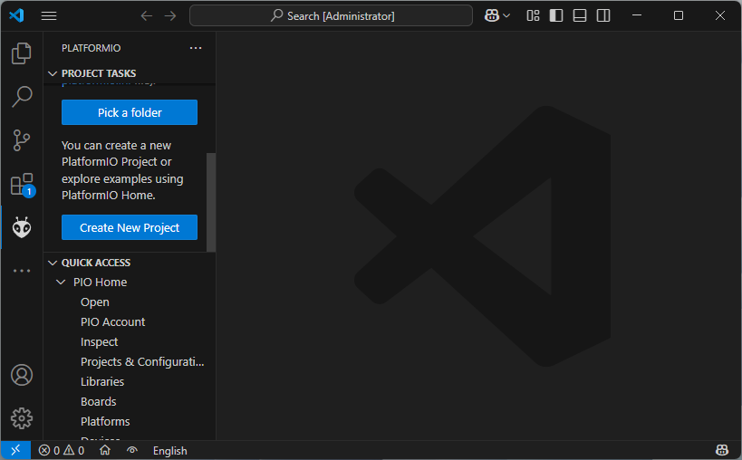742x460 pixels.
Task: Click PlatformIO Home icon in status bar
Action: pyautogui.click(x=105, y=450)
